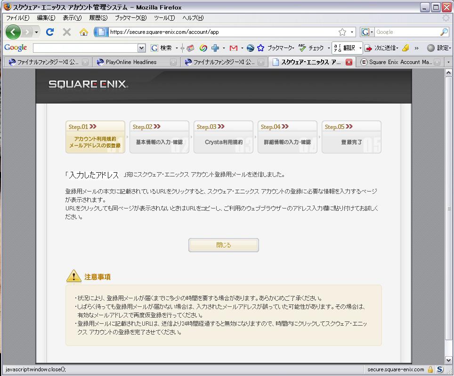Open the 編集(E) menu
454x376 pixels.
pos(46,18)
